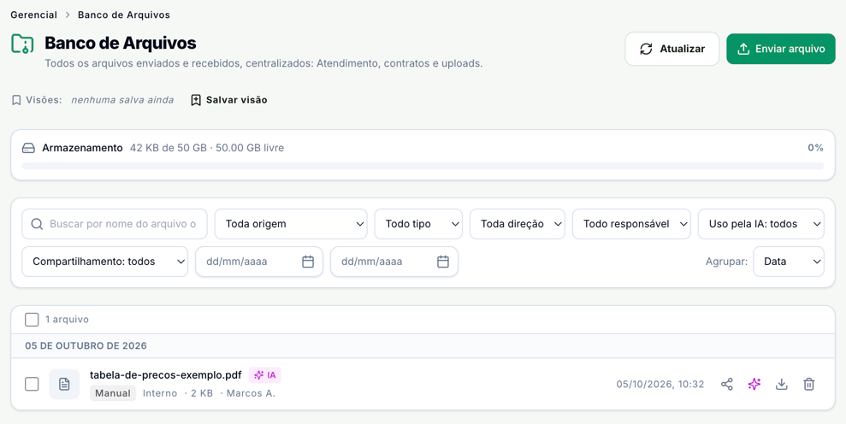Expand the Toda direção filter
The height and width of the screenshot is (424, 846).
[x=518, y=224]
